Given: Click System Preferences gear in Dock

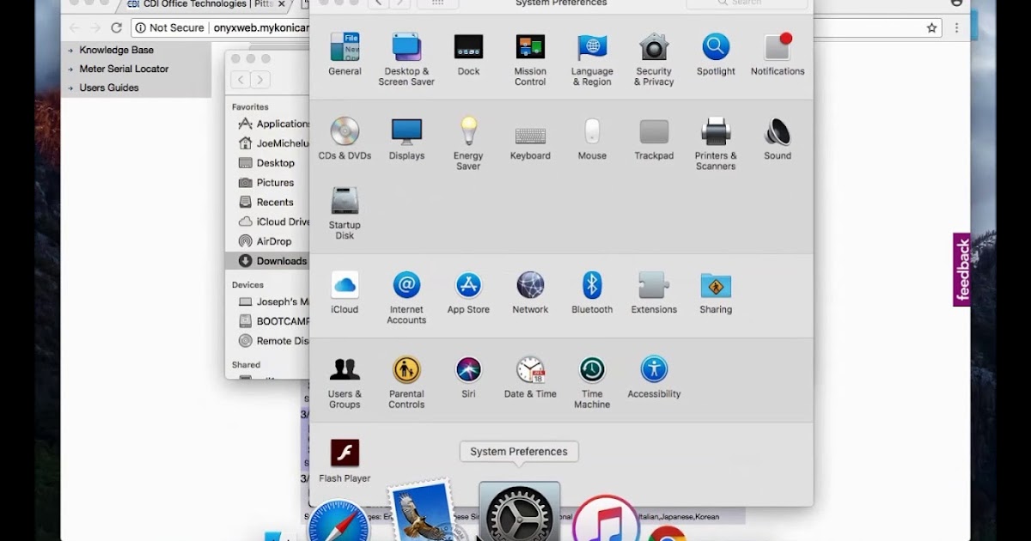Looking at the screenshot, I should (x=519, y=513).
